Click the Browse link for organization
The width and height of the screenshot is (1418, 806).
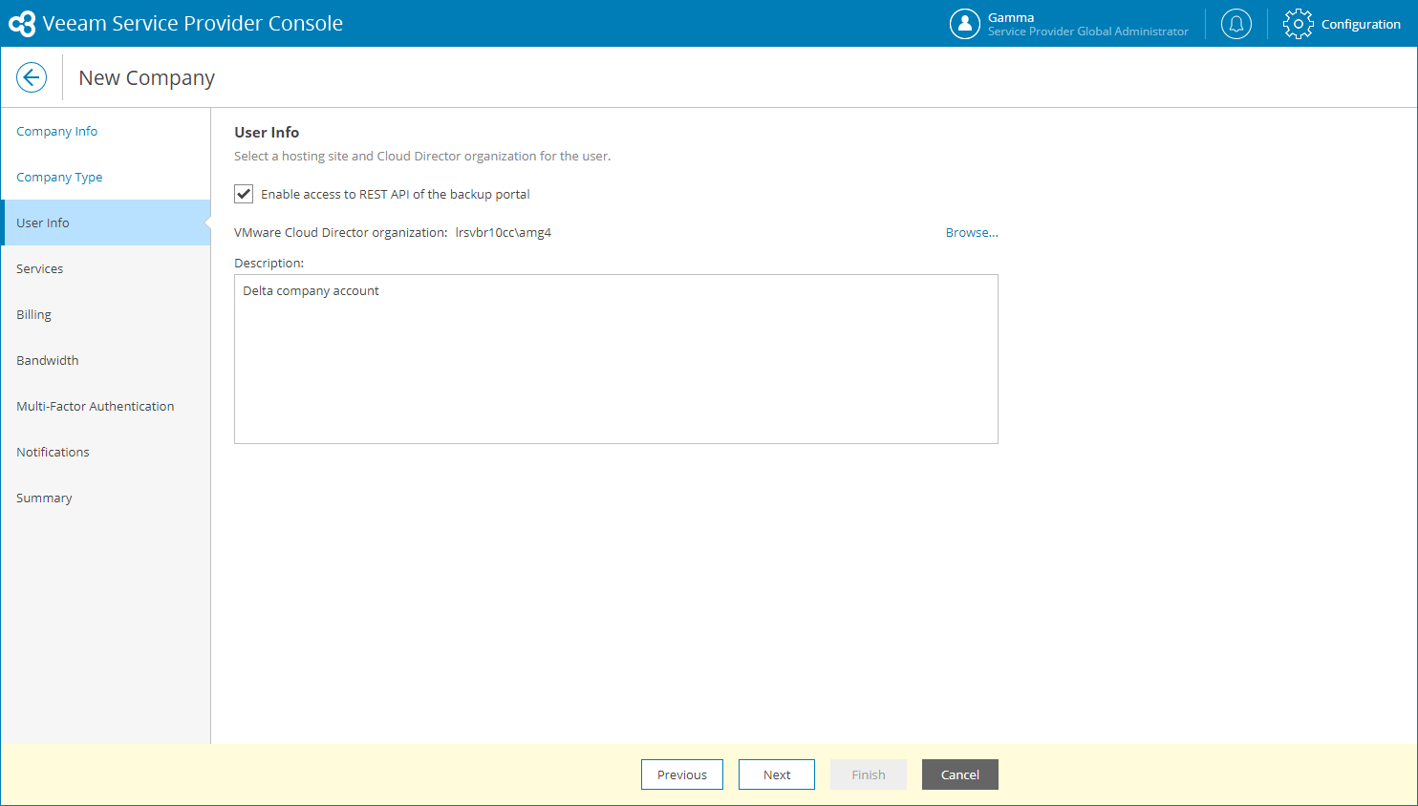(972, 232)
